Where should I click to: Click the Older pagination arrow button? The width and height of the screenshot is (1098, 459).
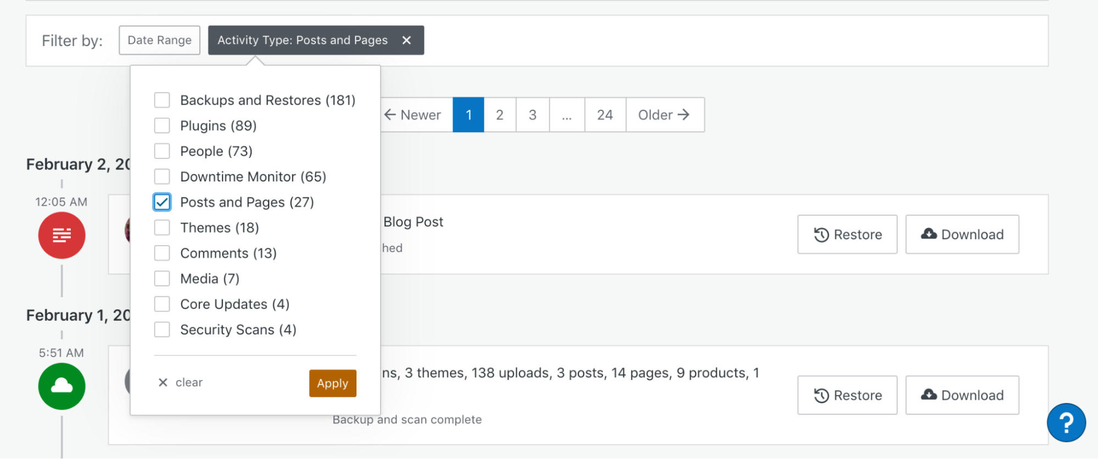coord(664,115)
